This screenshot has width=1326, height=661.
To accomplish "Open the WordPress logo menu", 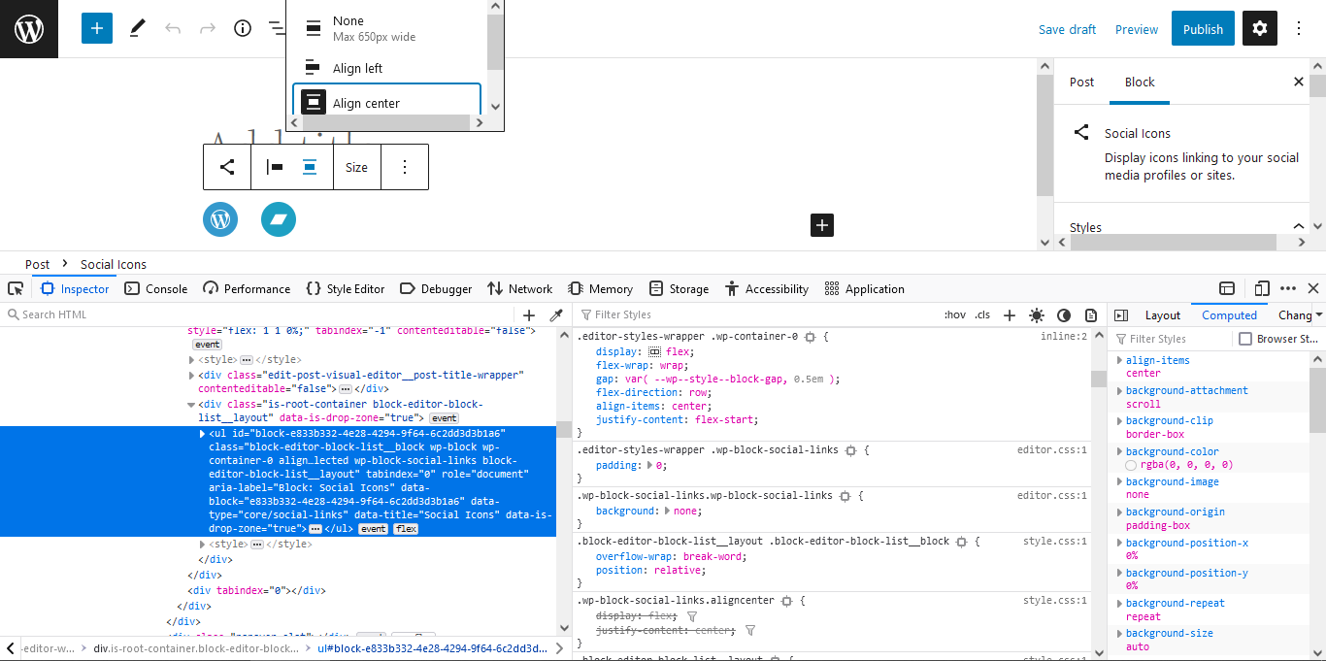I will 29,29.
